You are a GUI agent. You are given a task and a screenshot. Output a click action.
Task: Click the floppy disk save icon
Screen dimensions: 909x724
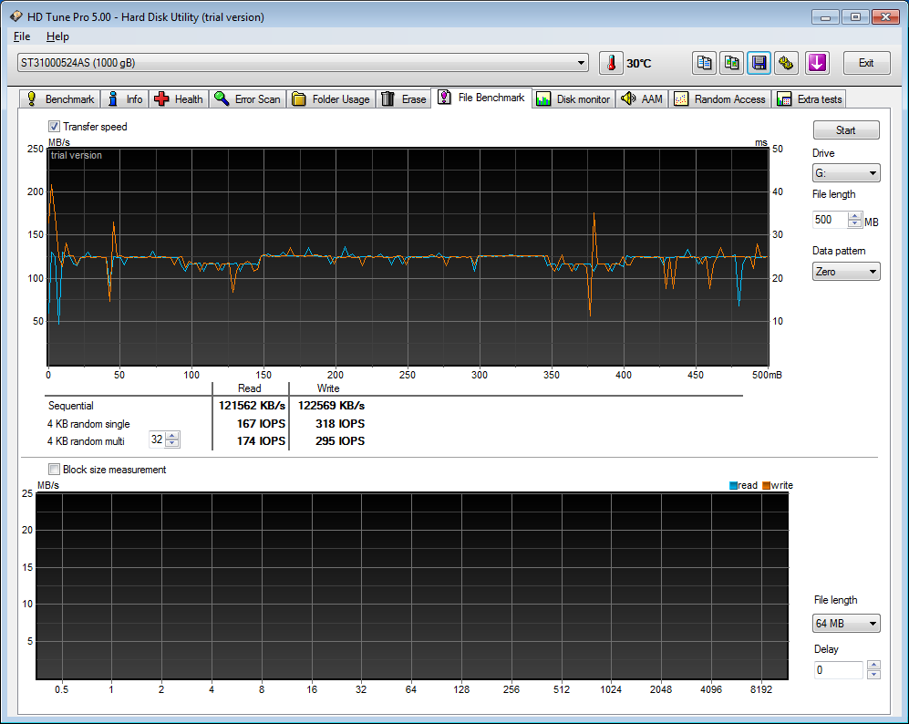click(x=759, y=63)
